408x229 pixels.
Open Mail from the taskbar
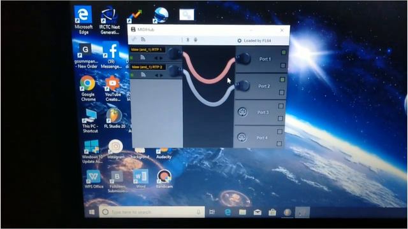pos(258,212)
